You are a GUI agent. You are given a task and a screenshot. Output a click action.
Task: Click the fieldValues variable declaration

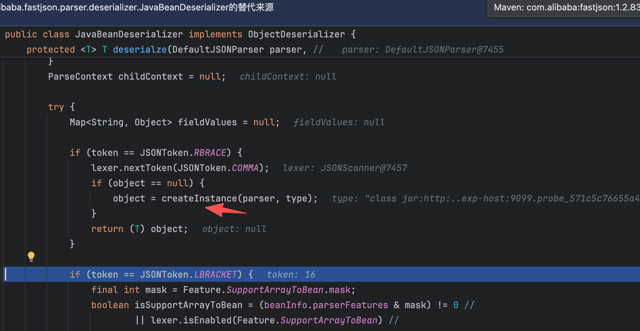(207, 122)
